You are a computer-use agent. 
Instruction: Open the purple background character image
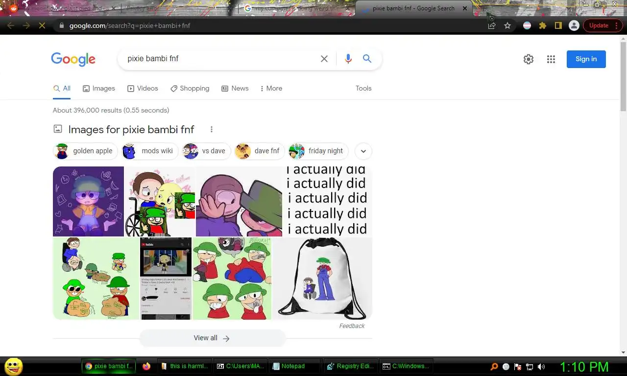pos(88,201)
